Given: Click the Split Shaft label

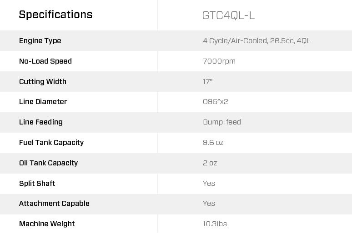Looking at the screenshot, I should point(37,184).
